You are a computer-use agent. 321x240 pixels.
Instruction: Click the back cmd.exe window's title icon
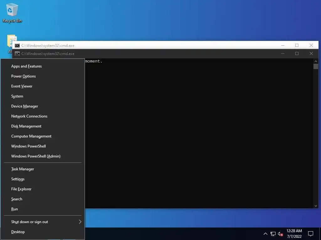point(17,46)
